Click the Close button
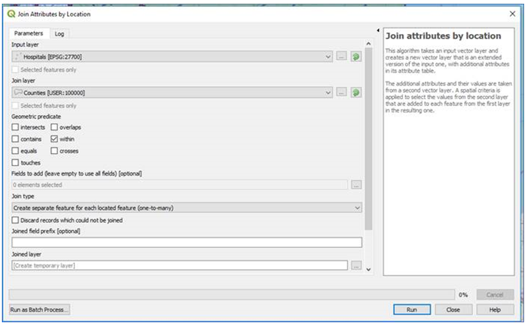Viewport: 526px width, 326px height. [x=453, y=310]
